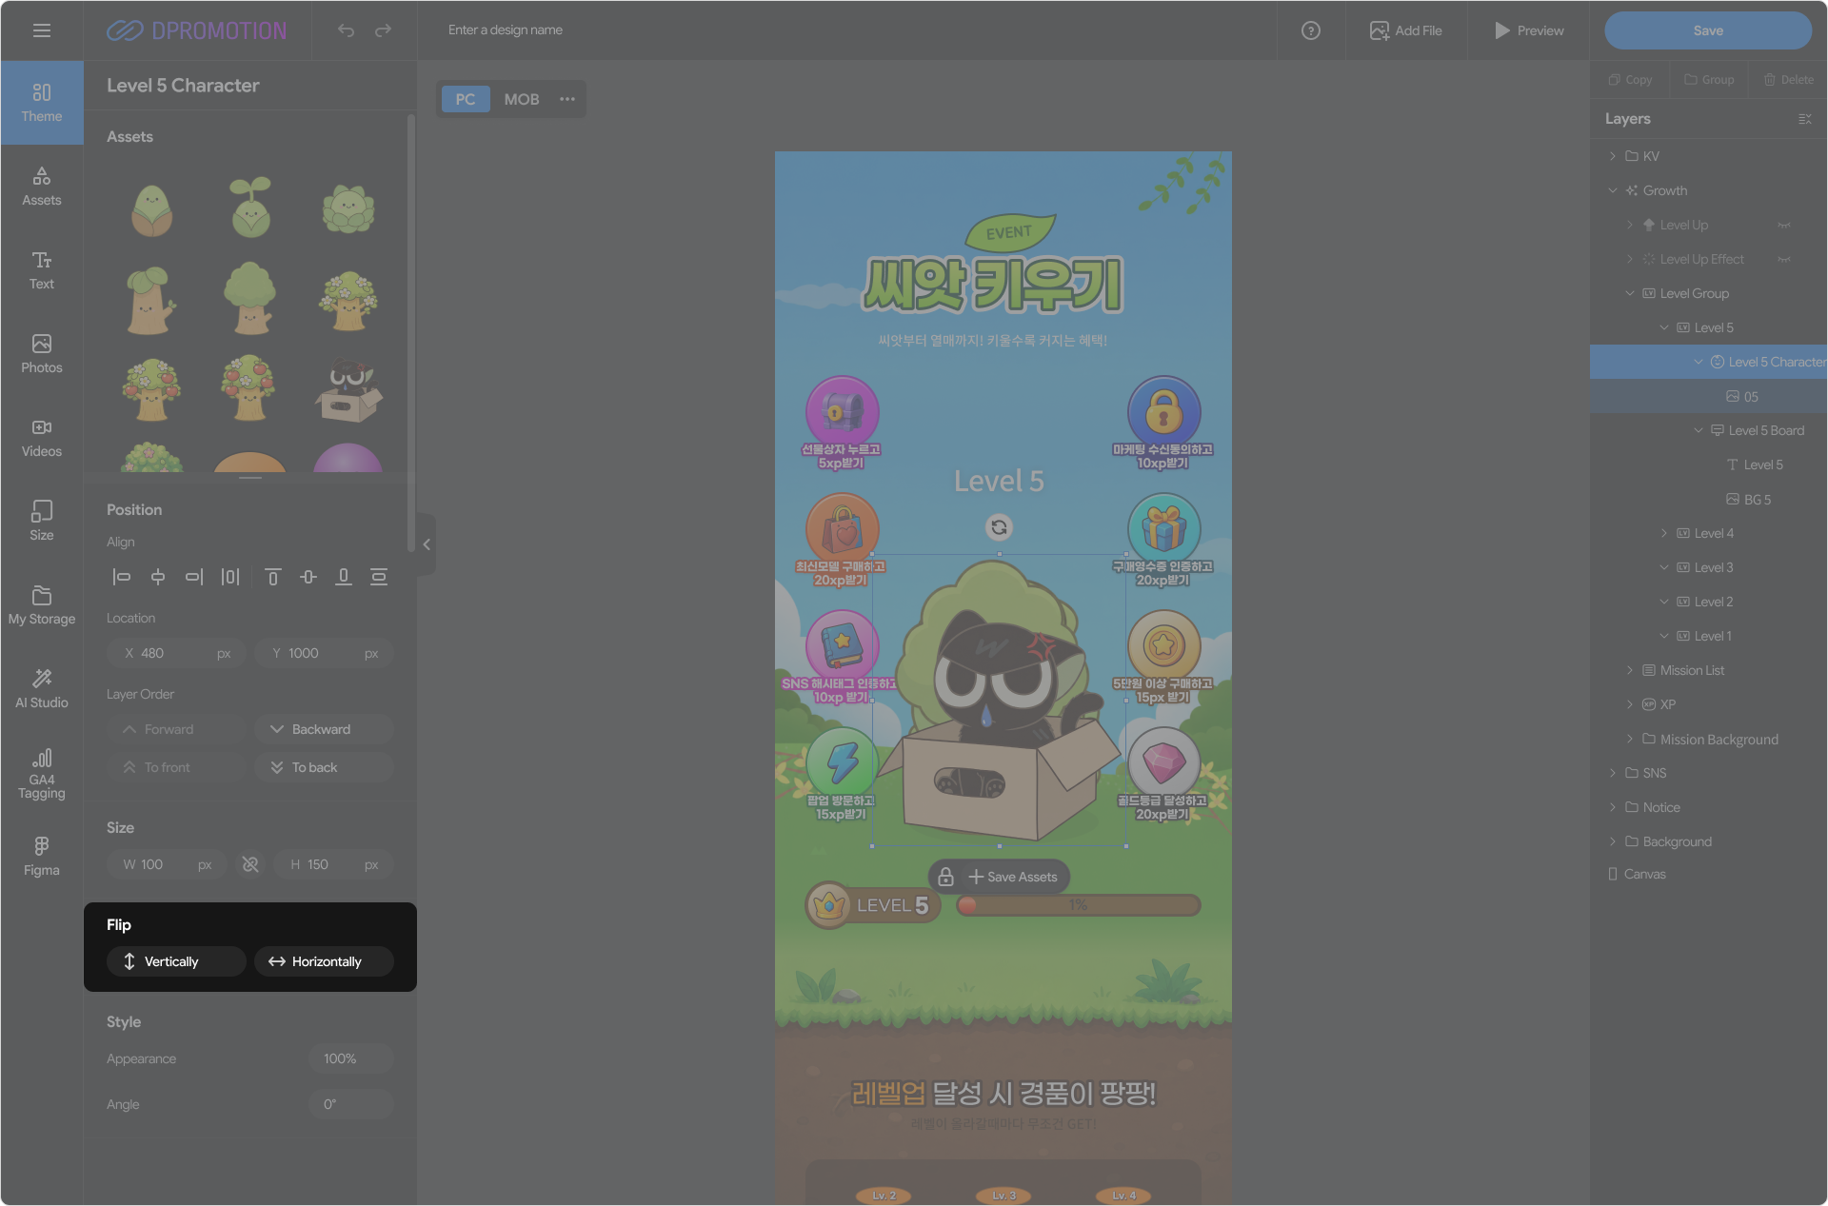Viewport: 1828px width, 1206px height.
Task: Lock the selected character on canvas
Action: [x=945, y=877]
